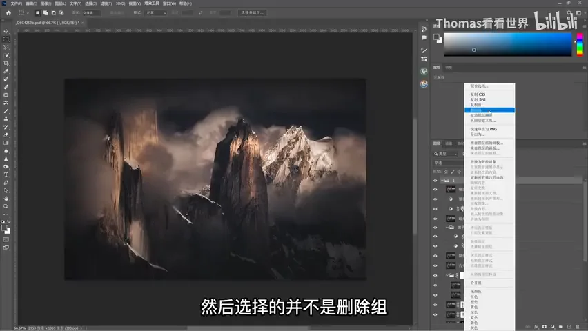Image resolution: width=588 pixels, height=331 pixels.
Task: Toggle lock position icon
Action: (459, 172)
